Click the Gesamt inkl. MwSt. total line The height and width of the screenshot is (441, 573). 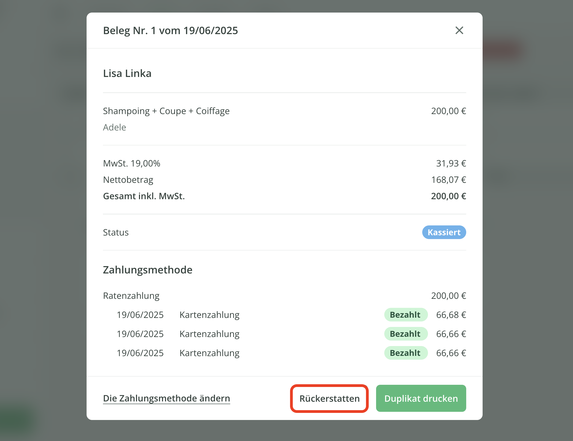tap(144, 196)
